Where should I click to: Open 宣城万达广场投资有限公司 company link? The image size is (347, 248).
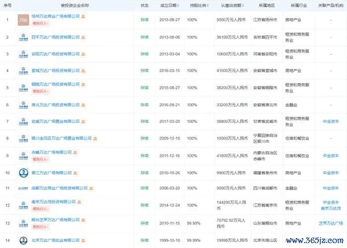(x=56, y=70)
